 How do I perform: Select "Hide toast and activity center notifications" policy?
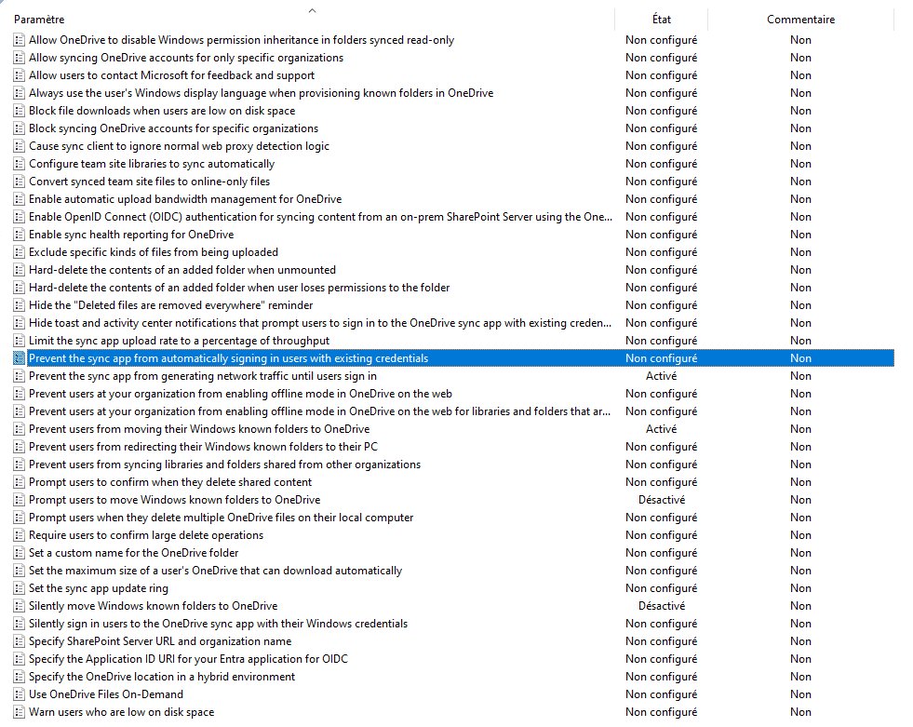click(320, 323)
